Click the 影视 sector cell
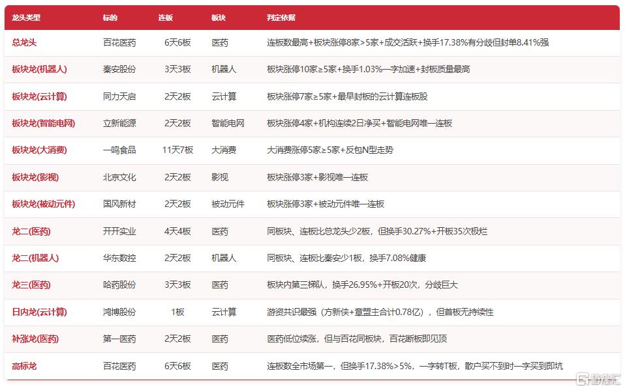625x390 pixels. pyautogui.click(x=220, y=178)
